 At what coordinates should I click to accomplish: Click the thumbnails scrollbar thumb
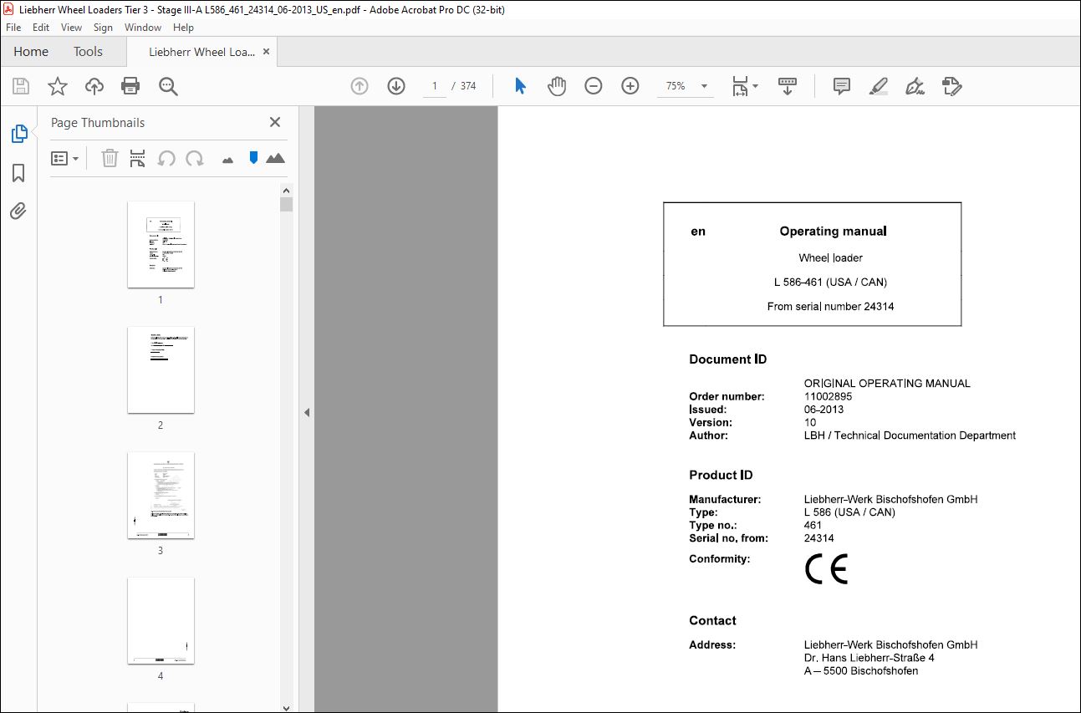(286, 204)
